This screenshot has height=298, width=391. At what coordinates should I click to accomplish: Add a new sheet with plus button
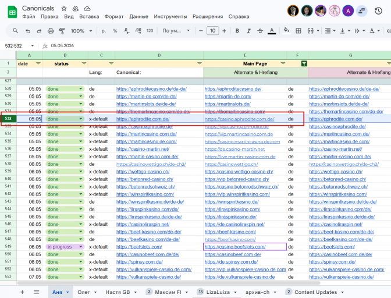click(x=22, y=292)
